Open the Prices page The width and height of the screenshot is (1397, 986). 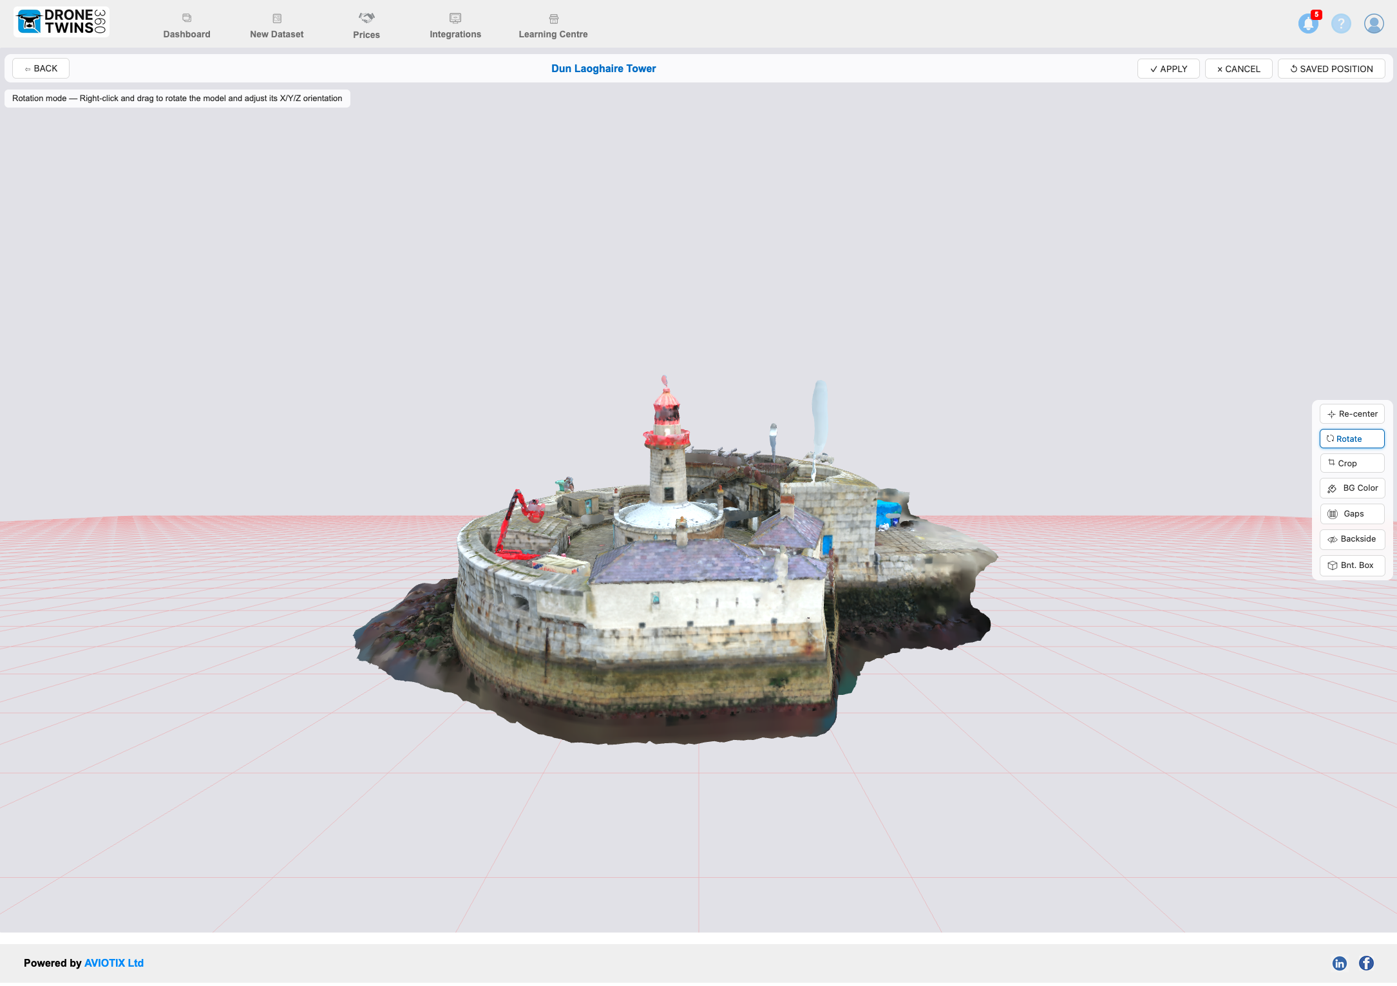(366, 26)
